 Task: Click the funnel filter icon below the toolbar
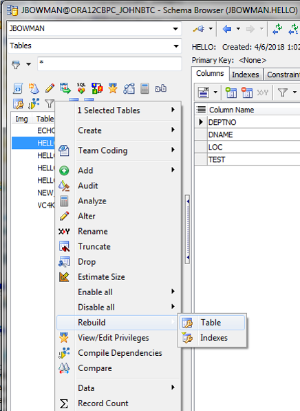[49, 104]
